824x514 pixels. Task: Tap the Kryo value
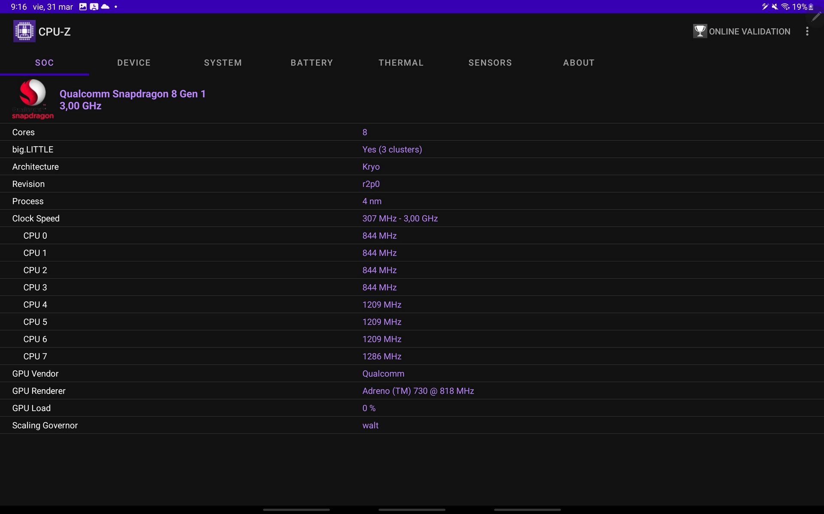[x=371, y=167]
